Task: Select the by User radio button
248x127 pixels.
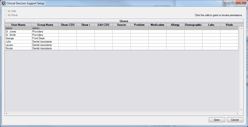Action: [x=6, y=11]
